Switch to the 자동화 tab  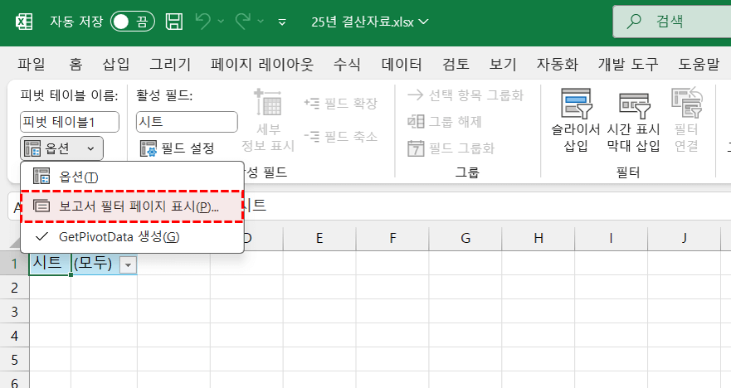(557, 64)
